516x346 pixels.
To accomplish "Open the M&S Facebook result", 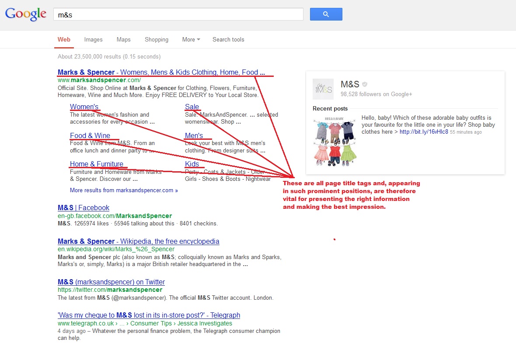I will (x=83, y=208).
